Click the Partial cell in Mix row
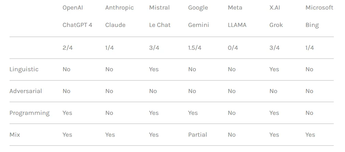This screenshot has height=152, width=345. [x=198, y=135]
